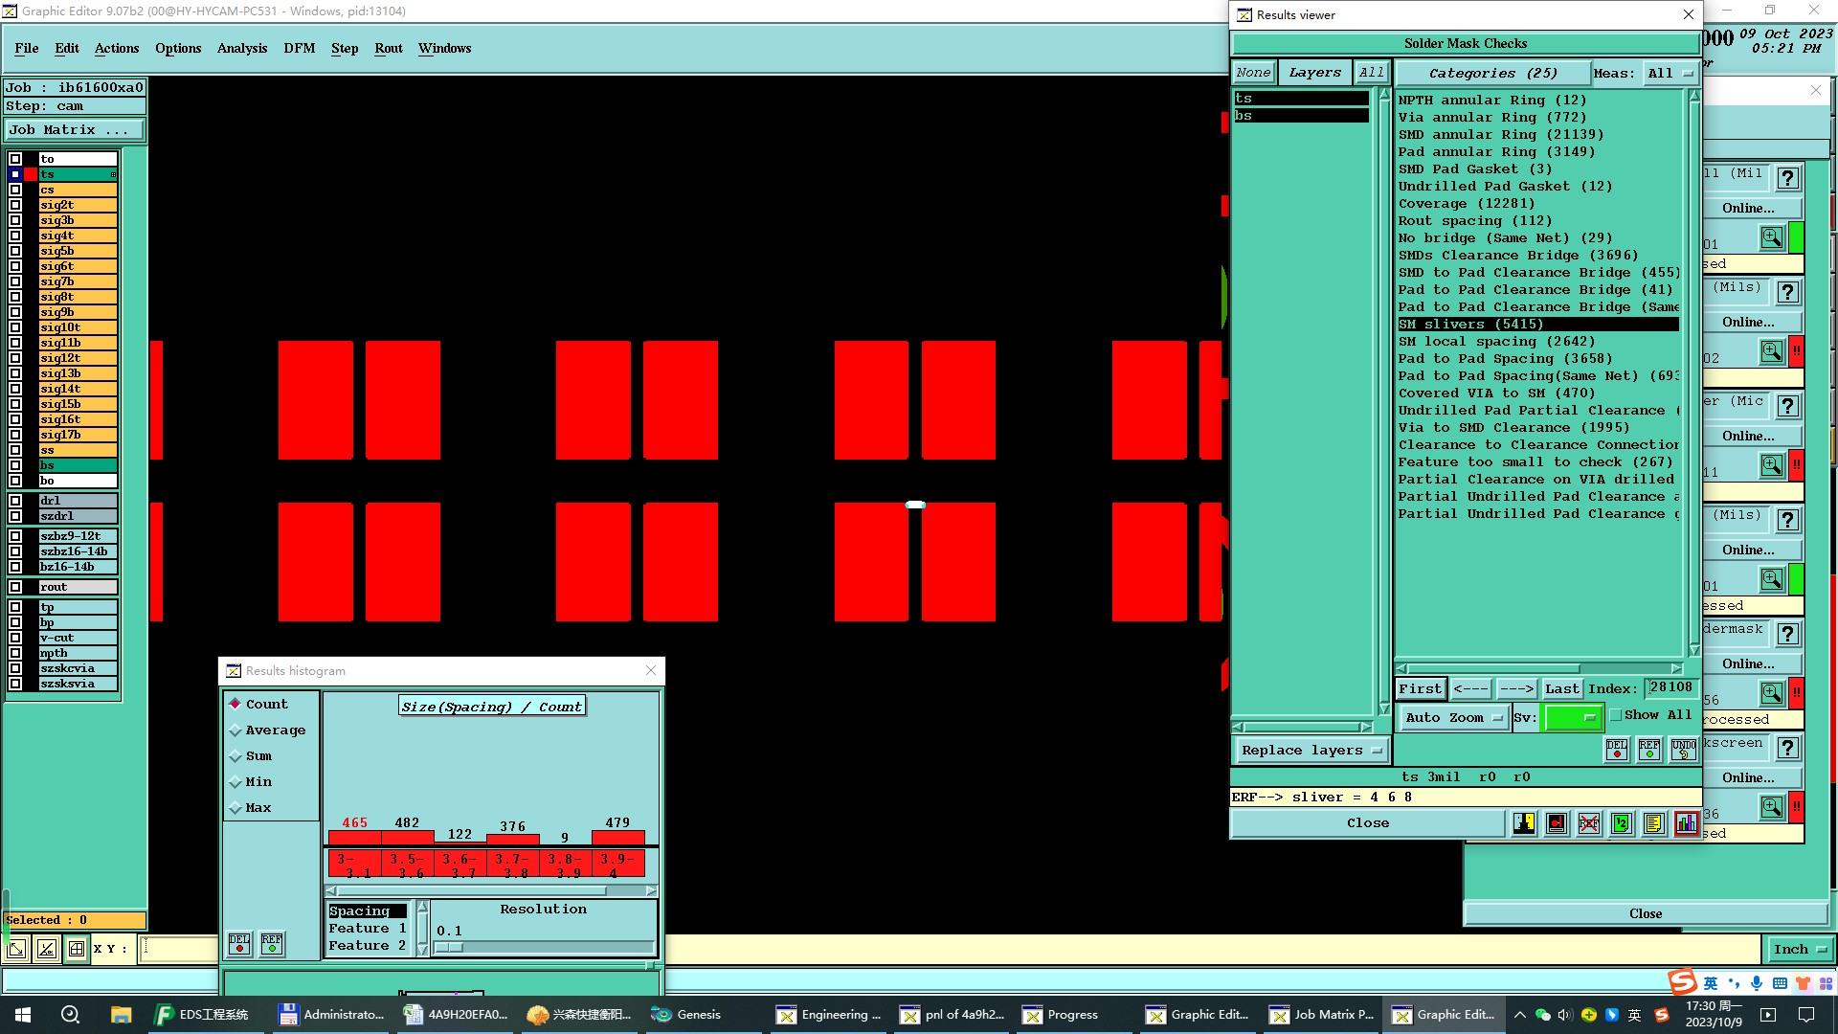Click the yellow report notes icon
The width and height of the screenshot is (1838, 1034).
1654,823
